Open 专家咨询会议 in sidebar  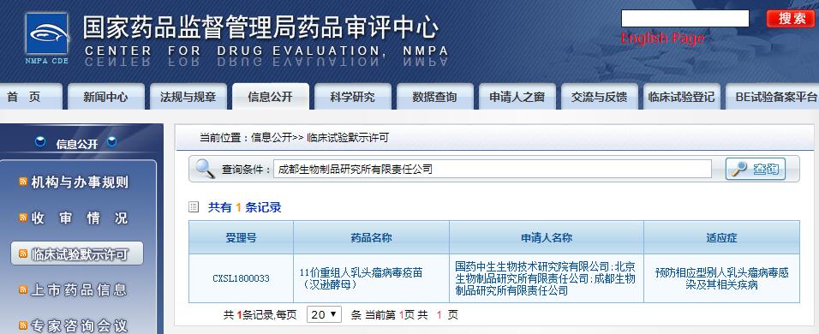click(x=80, y=326)
